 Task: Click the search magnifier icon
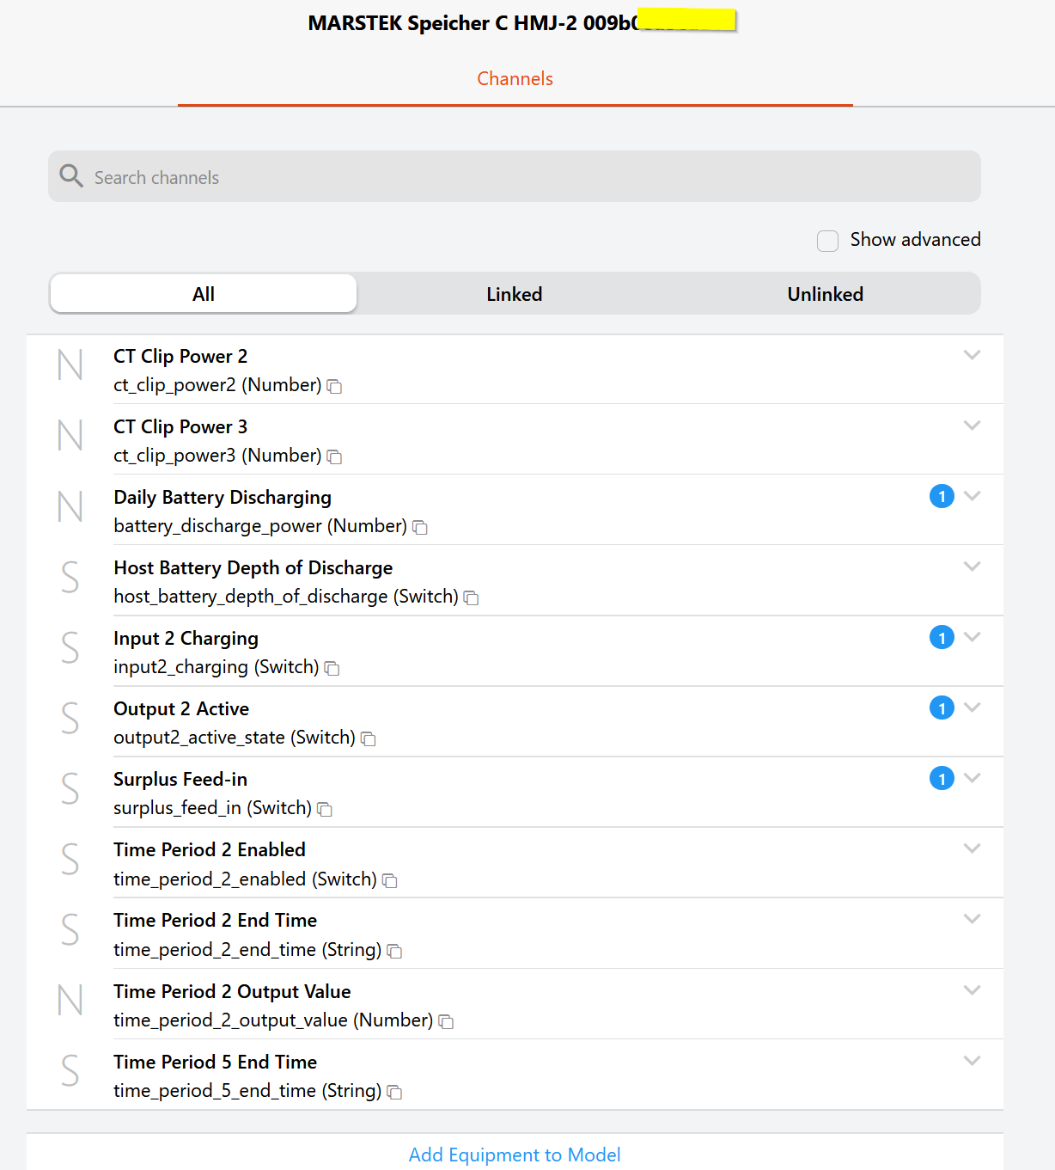point(71,176)
